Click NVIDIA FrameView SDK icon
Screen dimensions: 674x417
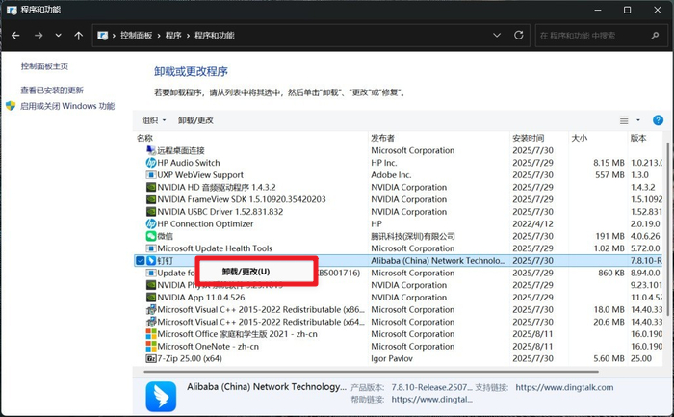click(151, 199)
